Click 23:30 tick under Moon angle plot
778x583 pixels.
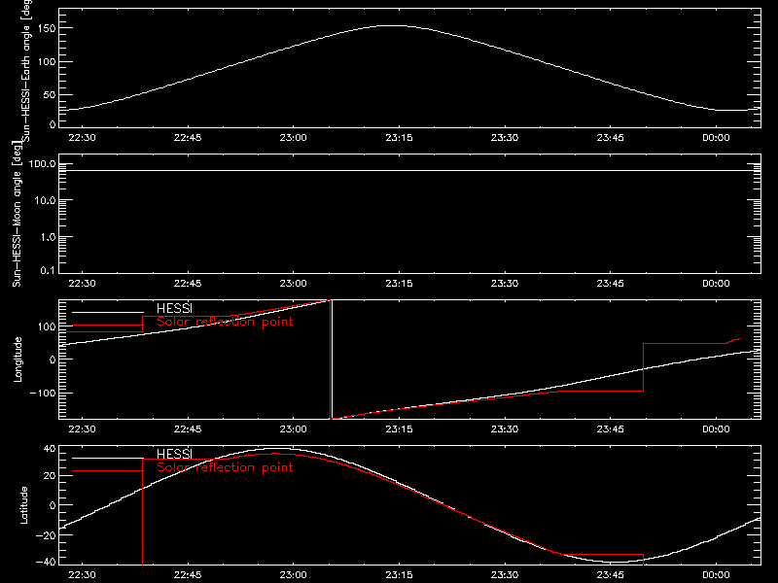click(x=505, y=283)
